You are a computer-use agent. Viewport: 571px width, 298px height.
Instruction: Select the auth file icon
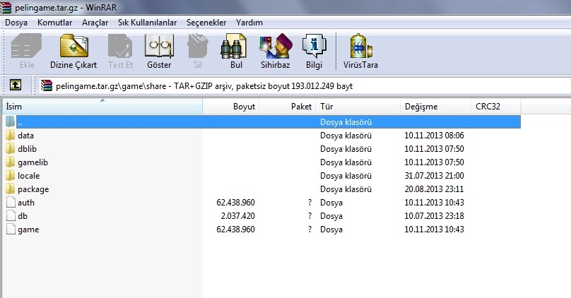point(11,202)
